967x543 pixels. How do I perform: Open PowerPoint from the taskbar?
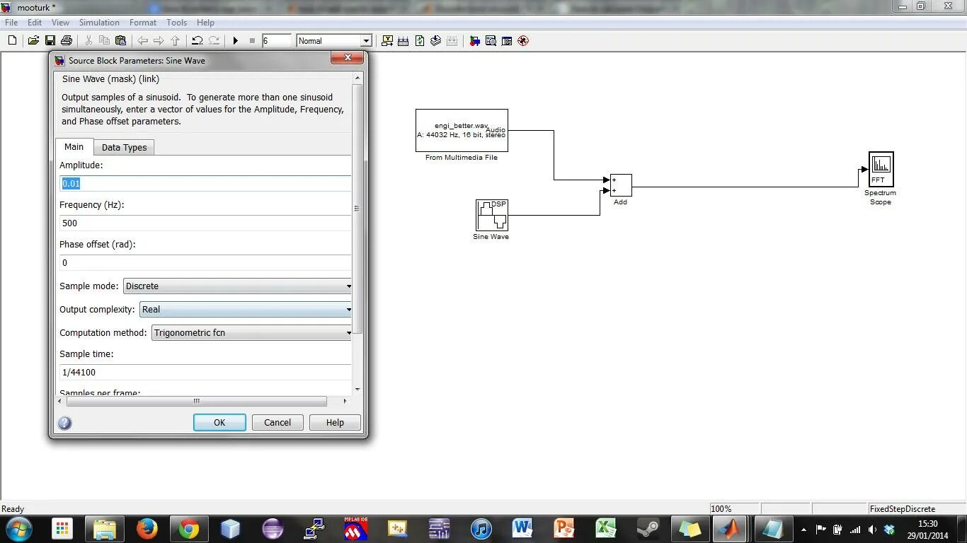564,529
